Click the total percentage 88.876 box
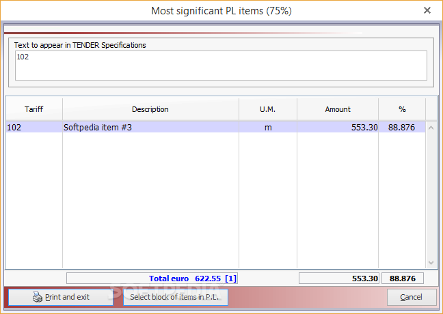Image resolution: width=443 pixels, height=314 pixels. coord(403,279)
